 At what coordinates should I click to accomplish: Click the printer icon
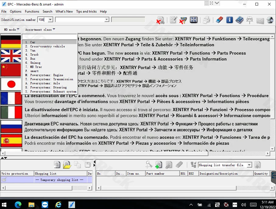[x=206, y=20]
